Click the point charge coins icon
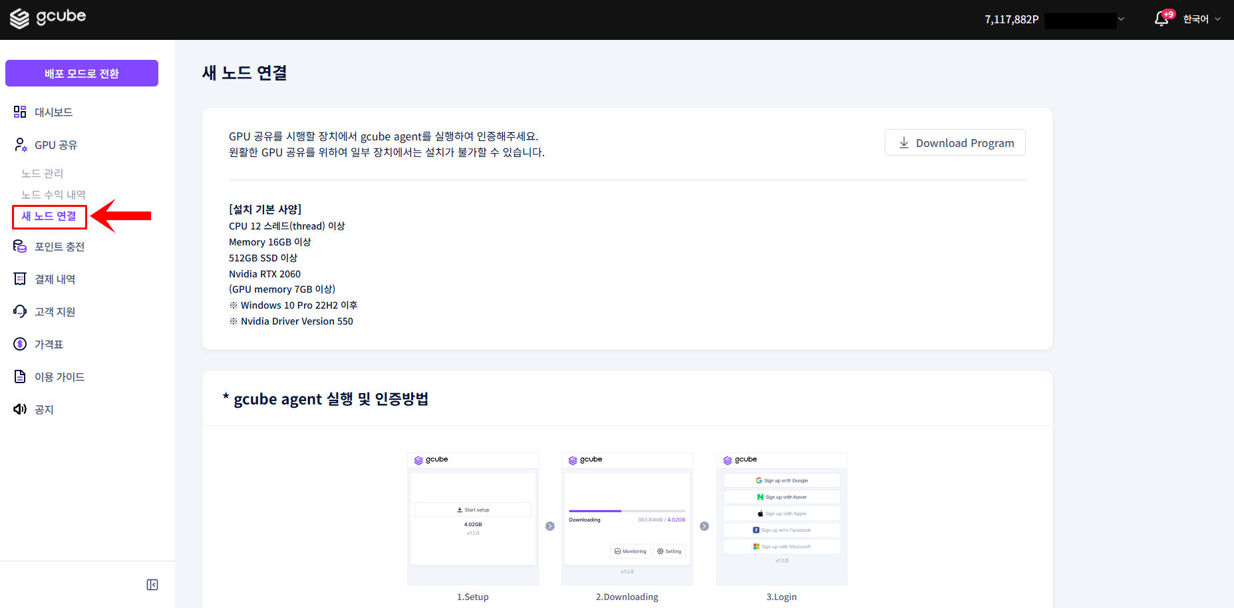 coord(20,246)
